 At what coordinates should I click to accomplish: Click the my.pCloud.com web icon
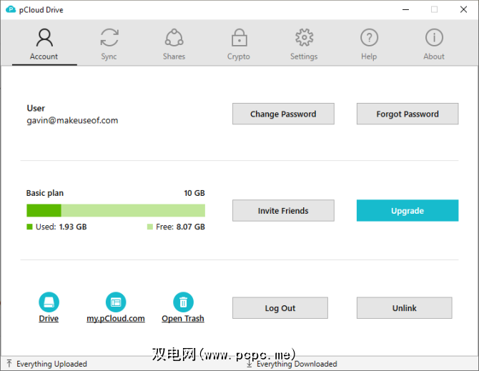coord(116,302)
